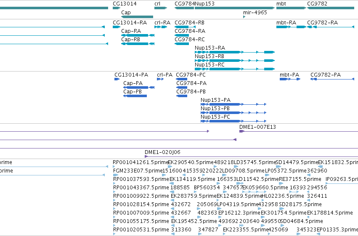Select the Nup153-RB transcript label
The height and width of the screenshot is (236, 358).
209,56
